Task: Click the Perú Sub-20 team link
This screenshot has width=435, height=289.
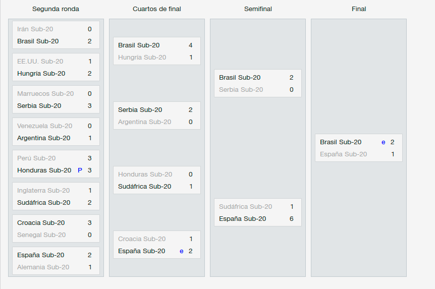Action: coord(36,158)
